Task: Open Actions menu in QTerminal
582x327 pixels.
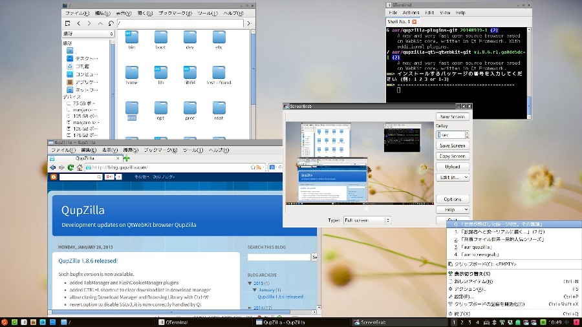Action: 411,13
